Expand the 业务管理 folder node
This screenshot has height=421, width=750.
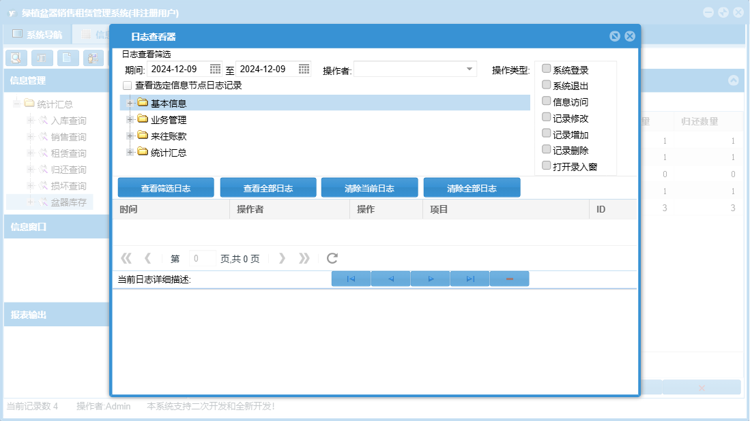[130, 119]
